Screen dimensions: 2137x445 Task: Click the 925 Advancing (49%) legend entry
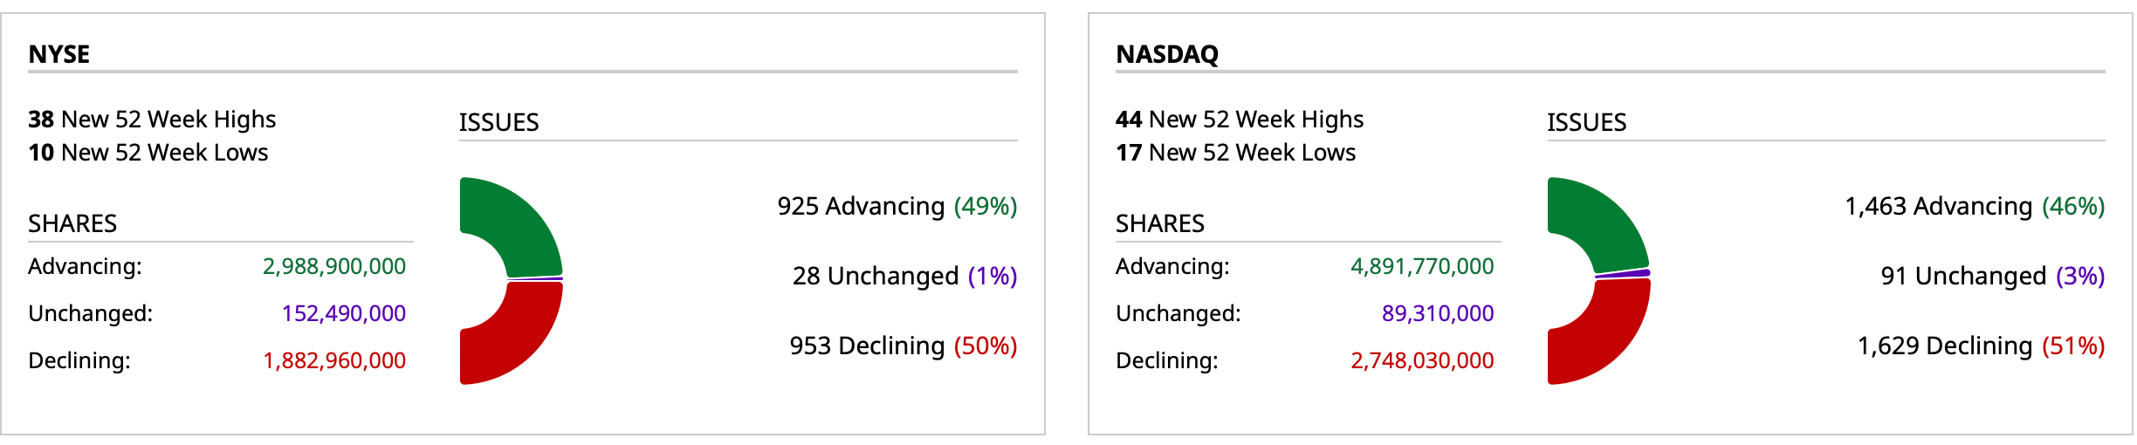coord(897,206)
